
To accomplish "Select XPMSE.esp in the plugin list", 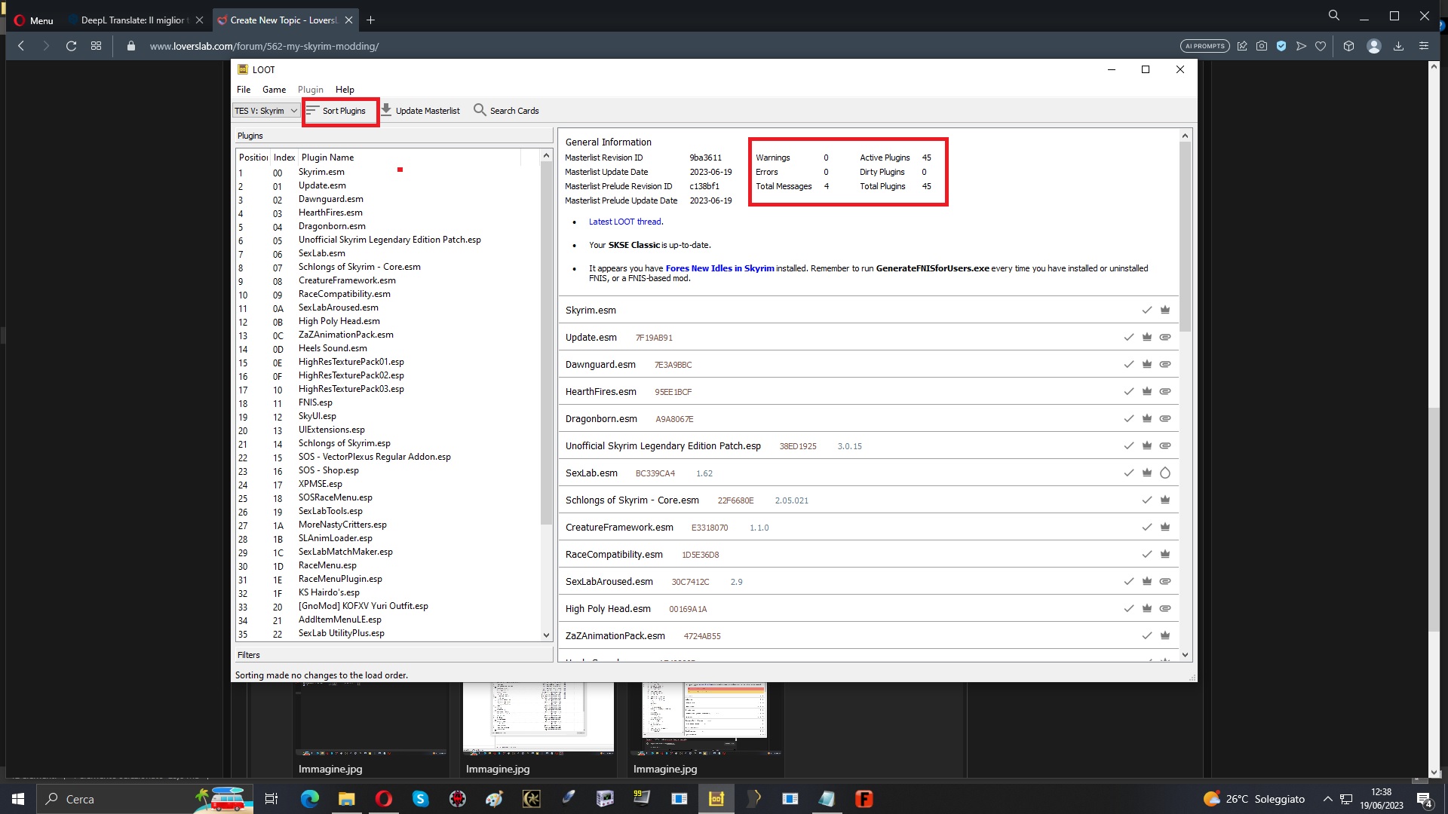I will pos(320,484).
